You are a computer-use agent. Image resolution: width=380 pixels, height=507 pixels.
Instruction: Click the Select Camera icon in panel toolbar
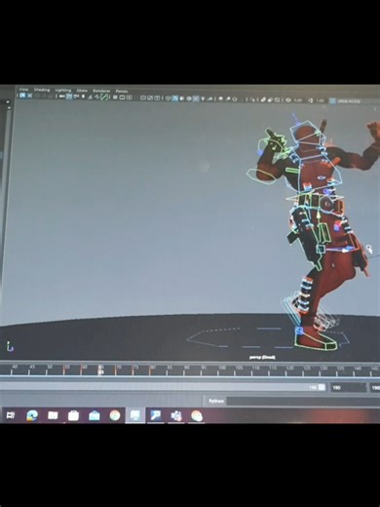coord(22,96)
